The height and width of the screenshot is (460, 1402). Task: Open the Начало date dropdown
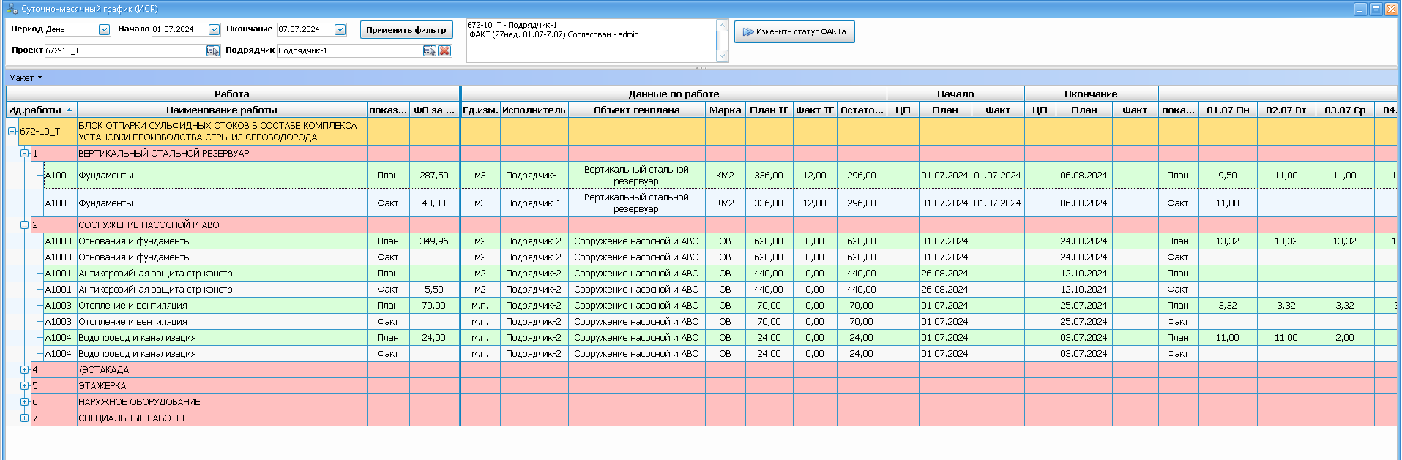pyautogui.click(x=214, y=29)
